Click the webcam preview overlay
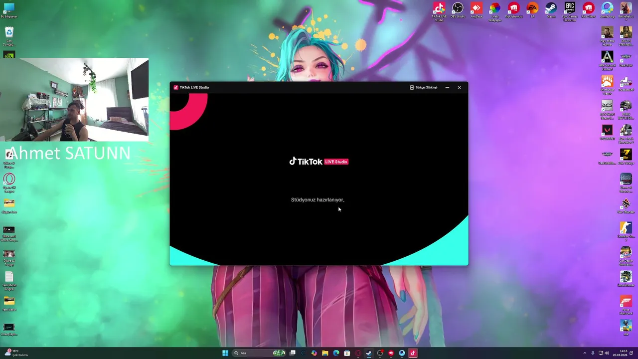This screenshot has height=359, width=638. [x=75, y=100]
